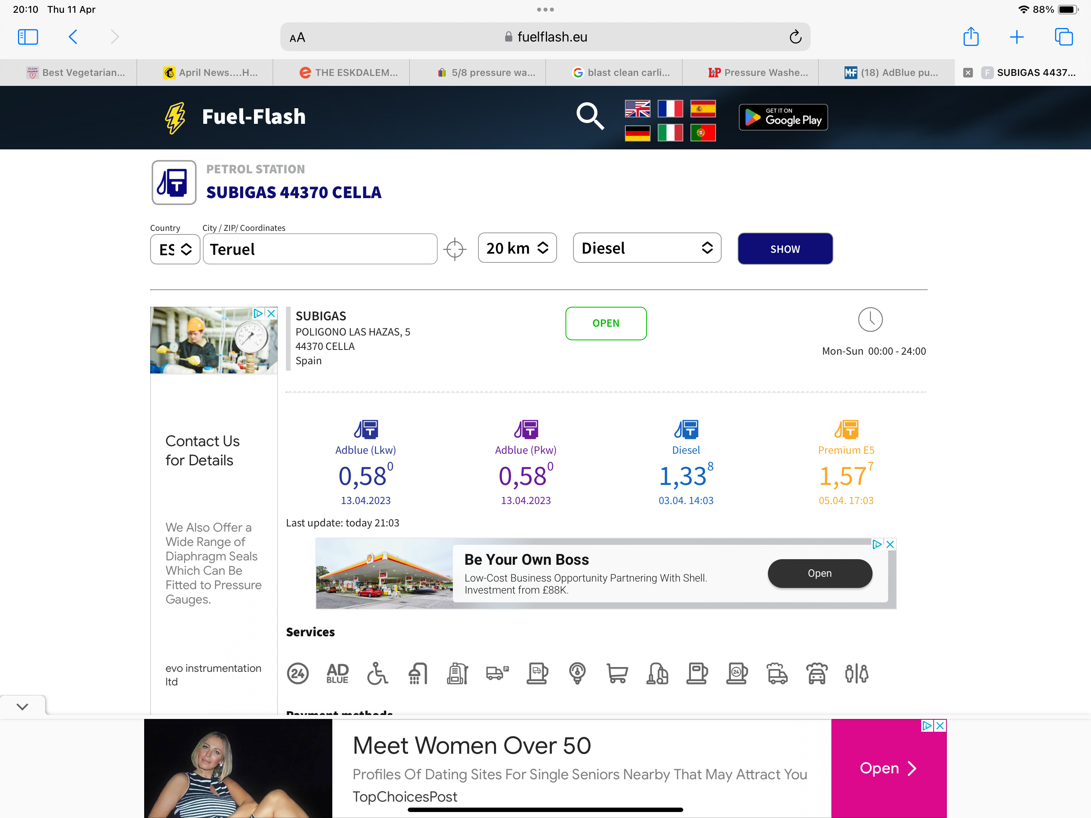1091x818 pixels.
Task: Switch to April News tab
Action: [205, 73]
